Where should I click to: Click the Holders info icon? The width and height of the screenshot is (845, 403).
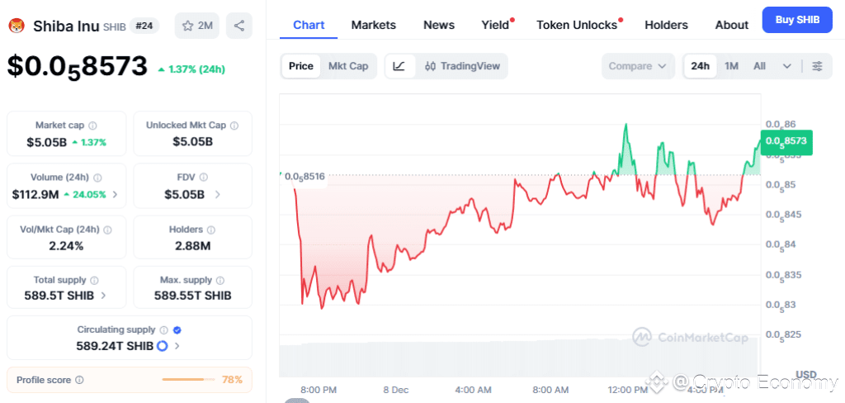coord(211,230)
